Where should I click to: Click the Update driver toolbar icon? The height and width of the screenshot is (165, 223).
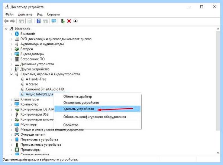click(x=63, y=21)
